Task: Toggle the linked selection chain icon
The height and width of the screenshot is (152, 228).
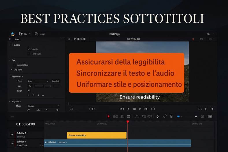Action: (165, 116)
